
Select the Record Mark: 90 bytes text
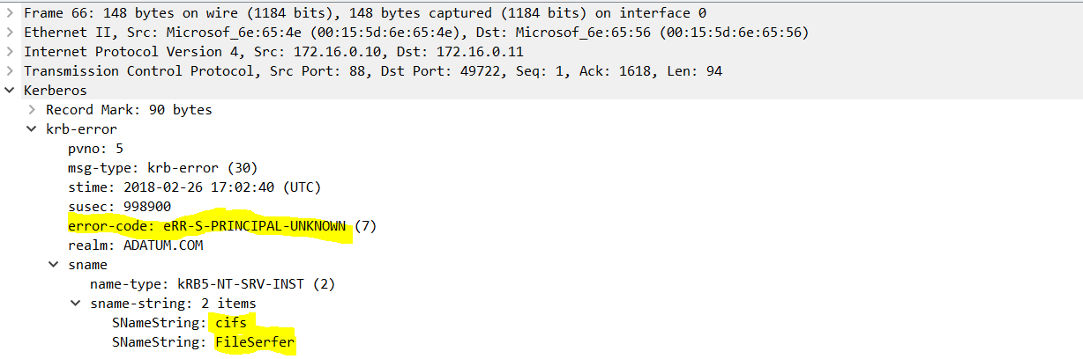click(x=129, y=109)
